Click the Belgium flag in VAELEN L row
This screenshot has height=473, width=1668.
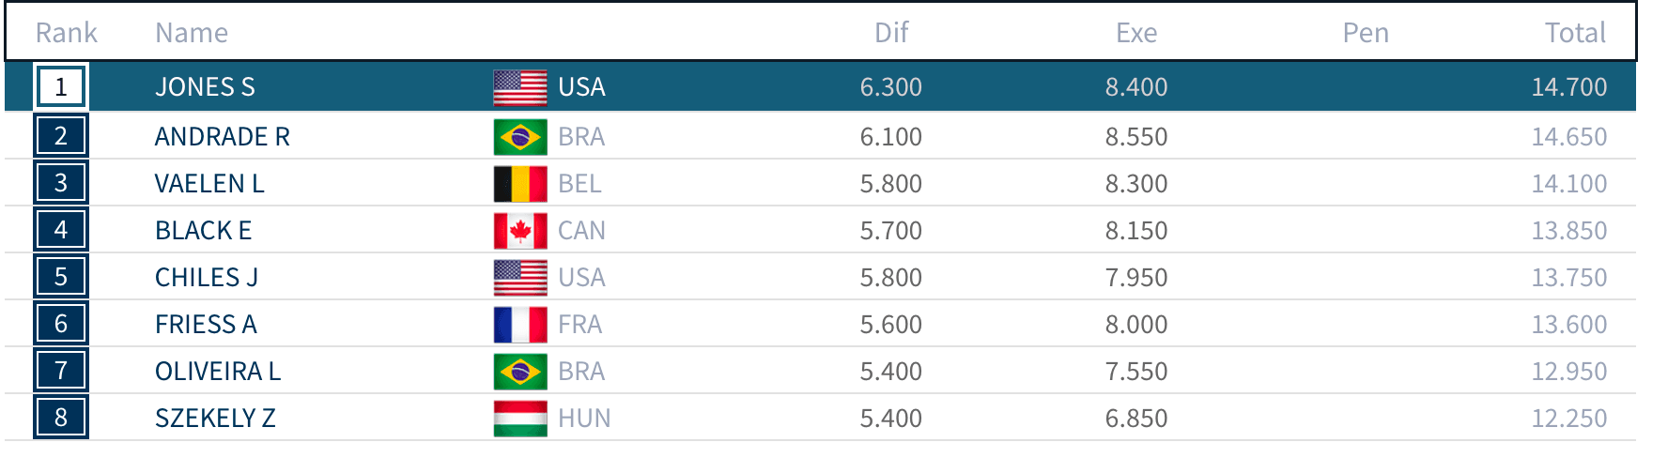pyautogui.click(x=519, y=184)
